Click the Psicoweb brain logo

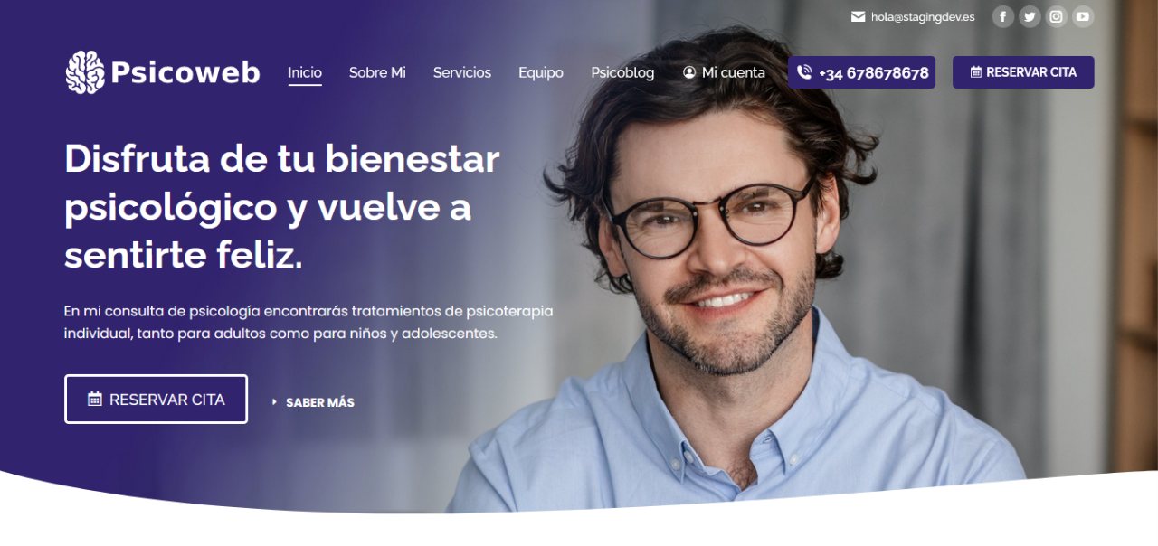click(85, 72)
